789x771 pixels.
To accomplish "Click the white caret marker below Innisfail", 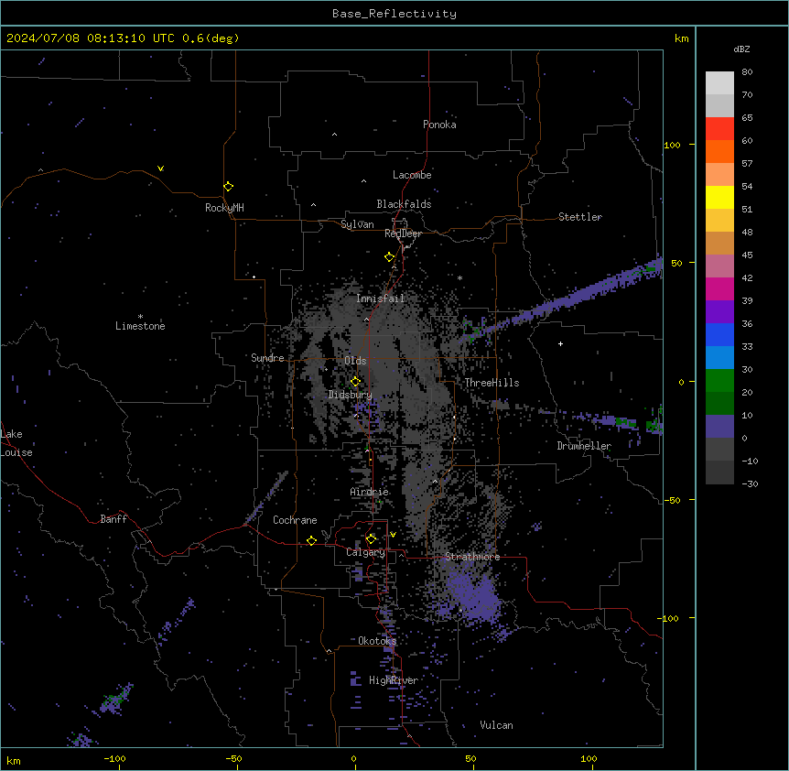I will click(x=366, y=320).
